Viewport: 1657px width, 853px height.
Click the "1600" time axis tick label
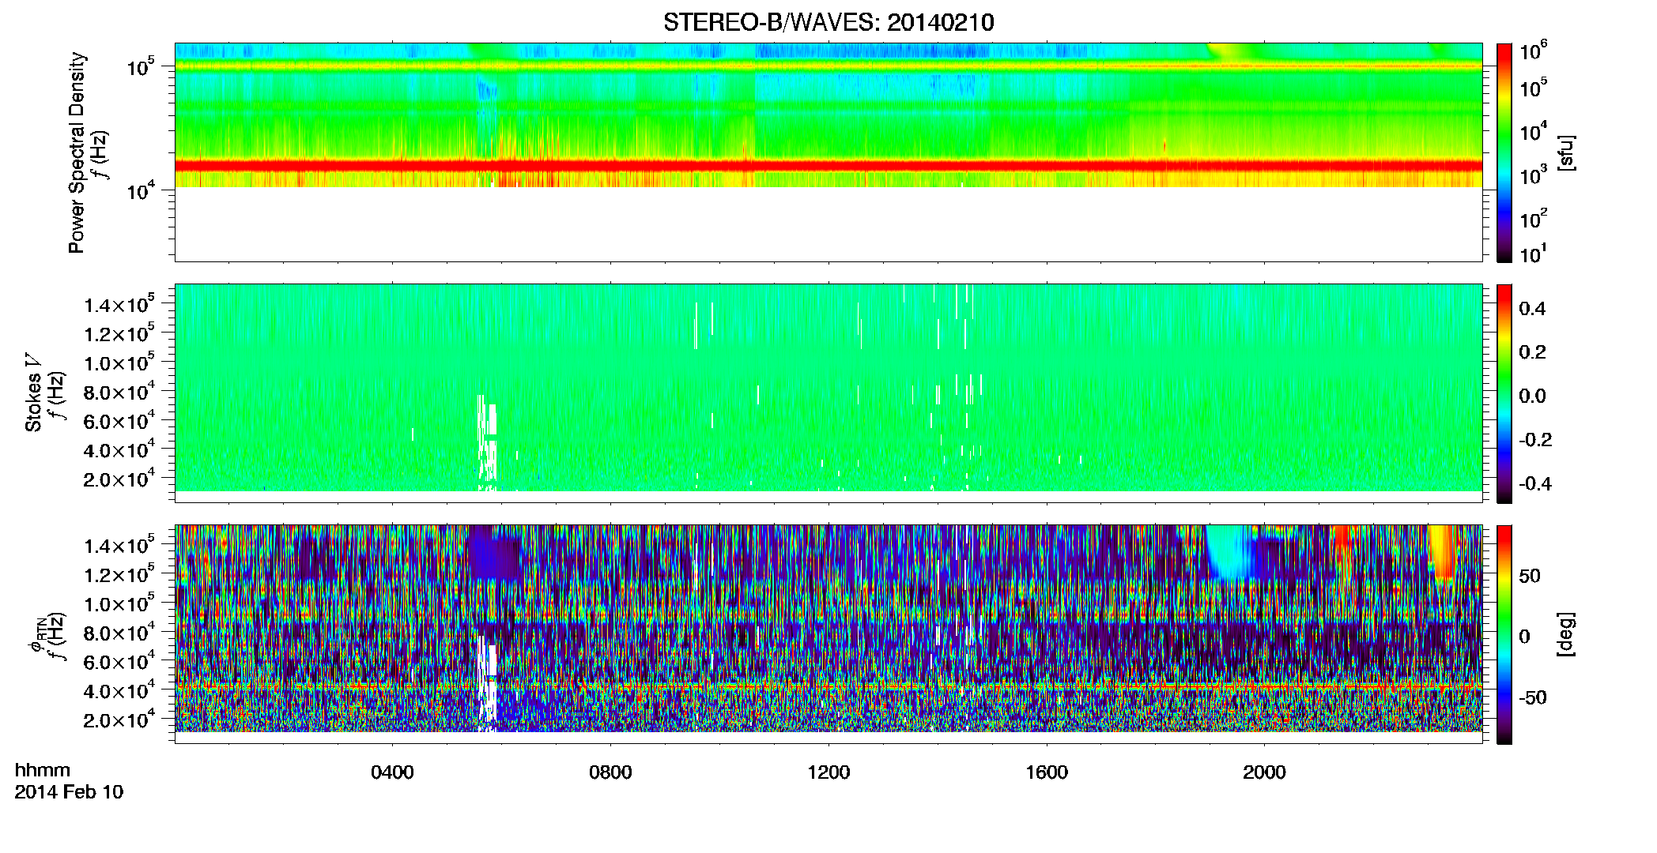(x=1047, y=772)
